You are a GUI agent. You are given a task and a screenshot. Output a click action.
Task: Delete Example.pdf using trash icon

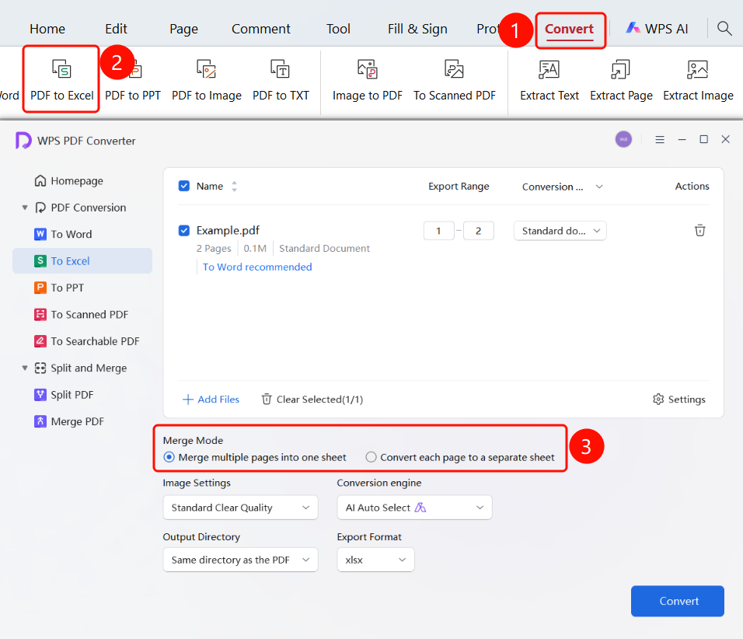click(700, 230)
